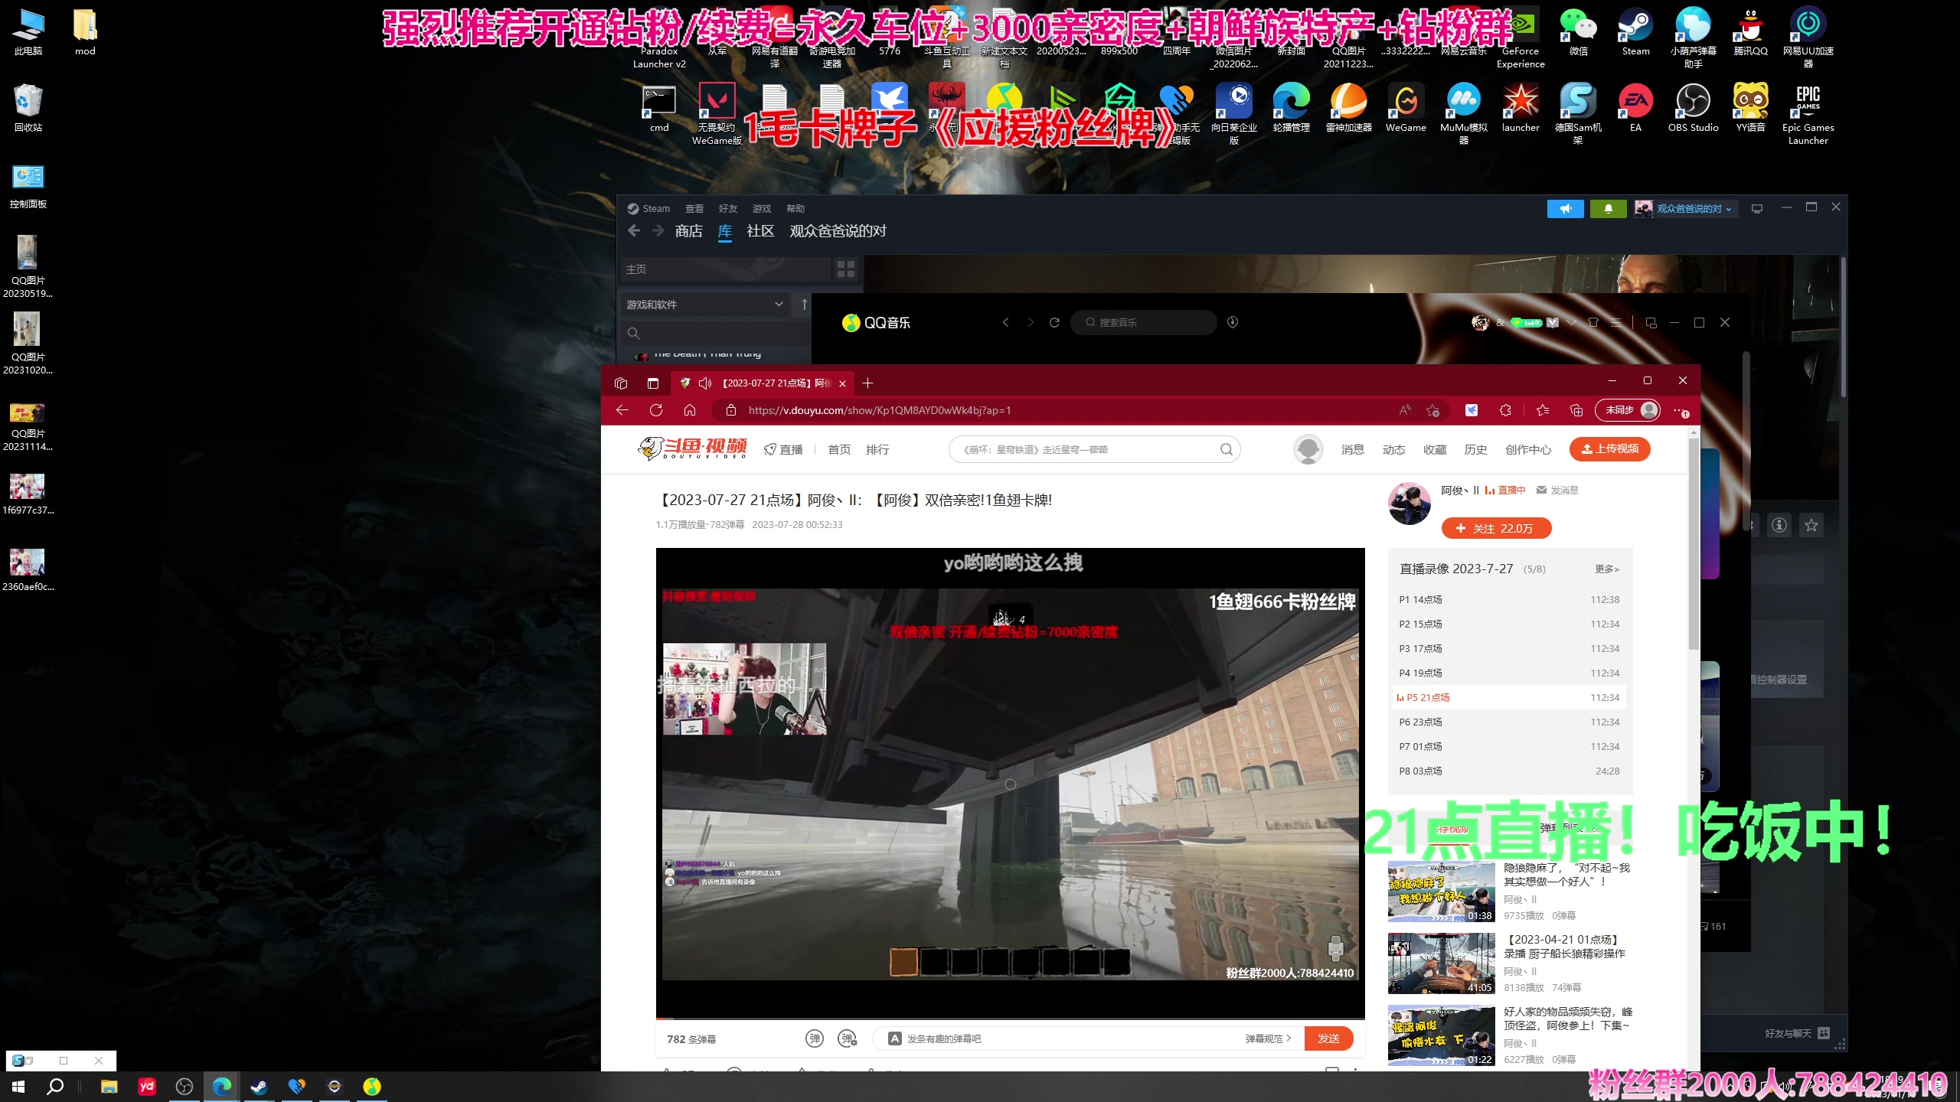The image size is (1960, 1102).
Task: Open the Douyu 排行 menu item
Action: point(877,449)
